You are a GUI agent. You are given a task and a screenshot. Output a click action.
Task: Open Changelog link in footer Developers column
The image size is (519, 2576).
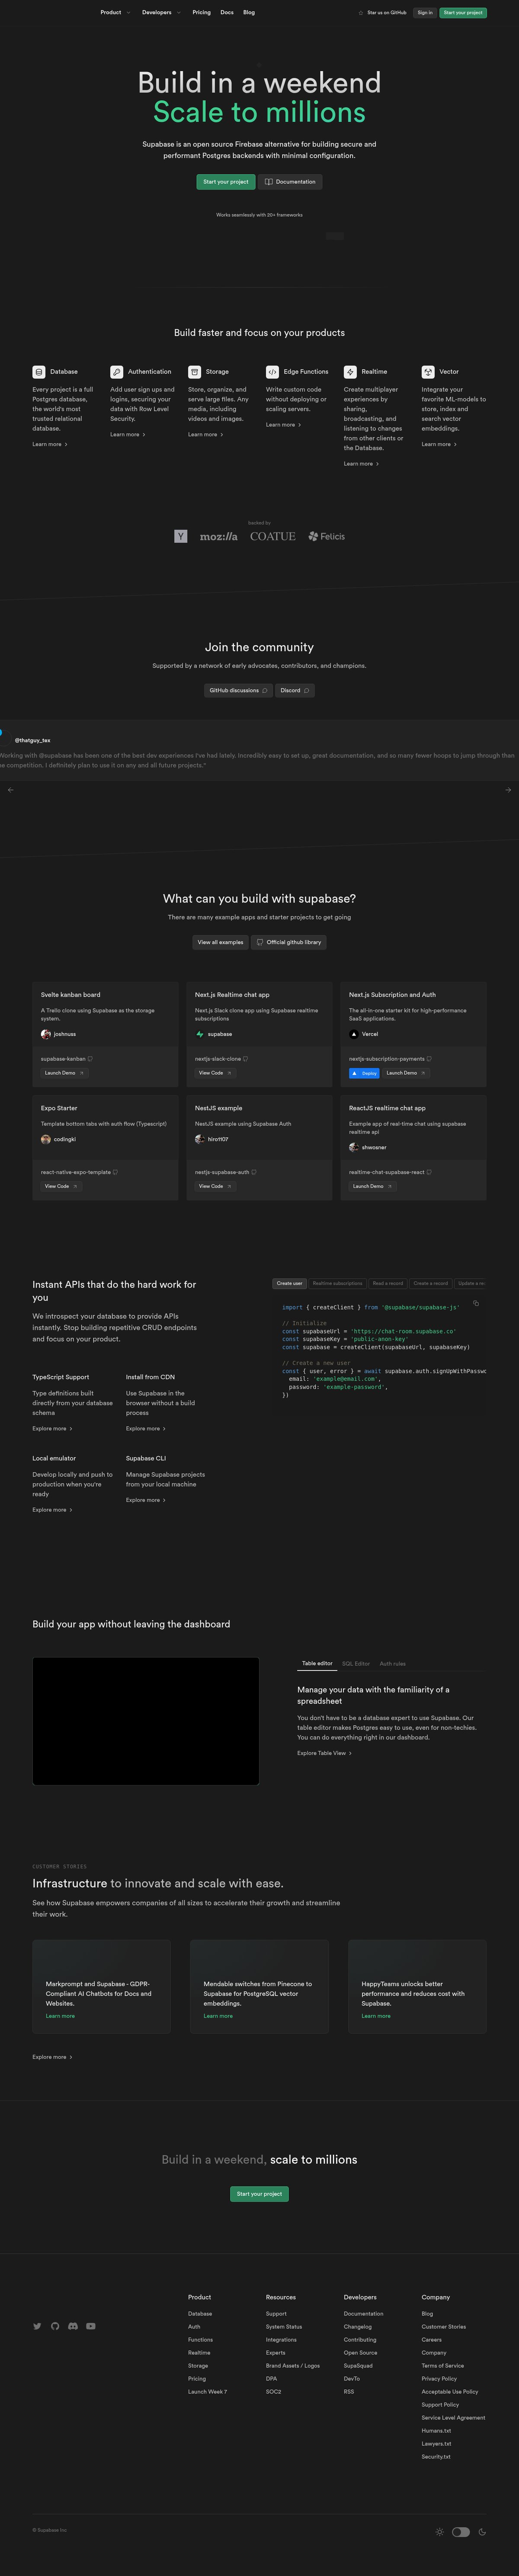click(357, 2326)
